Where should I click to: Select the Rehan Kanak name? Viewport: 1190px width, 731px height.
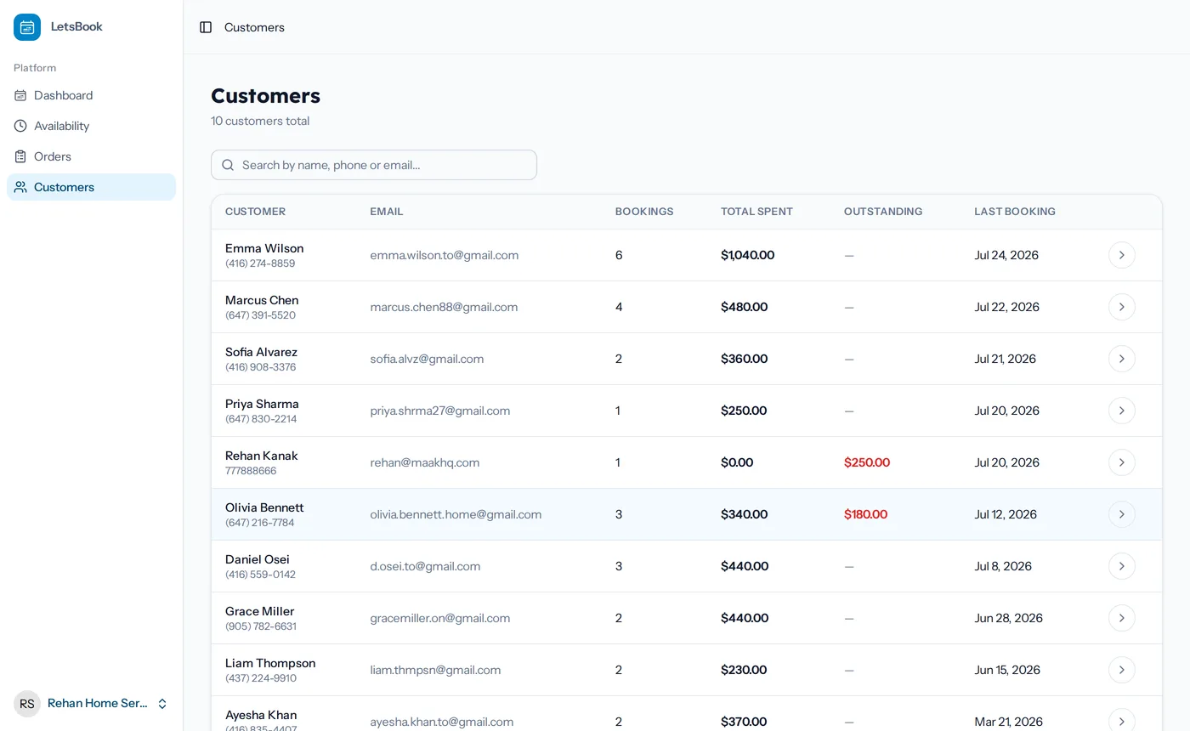point(262,456)
